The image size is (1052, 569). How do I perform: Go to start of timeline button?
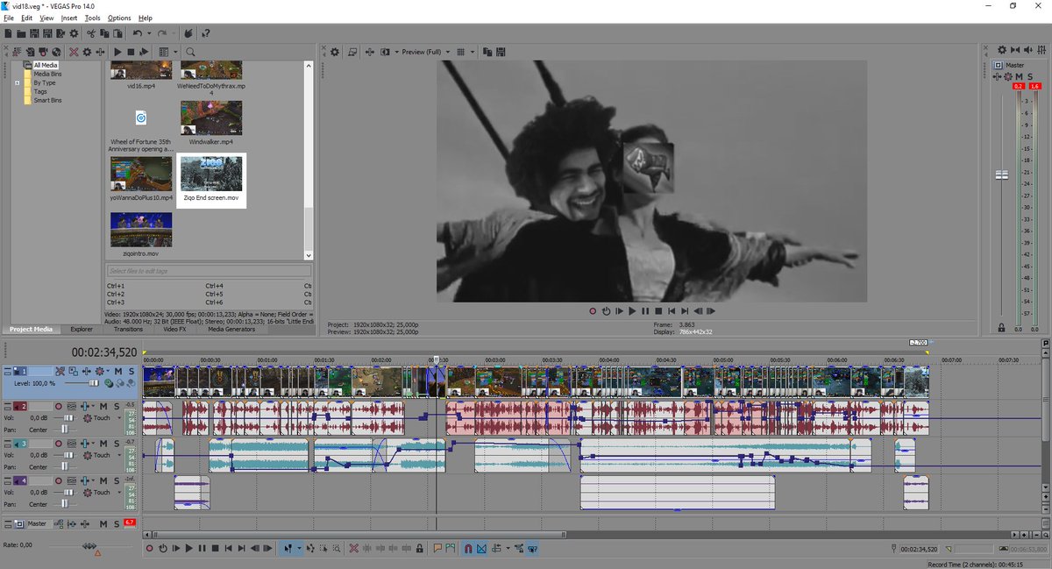pos(229,548)
